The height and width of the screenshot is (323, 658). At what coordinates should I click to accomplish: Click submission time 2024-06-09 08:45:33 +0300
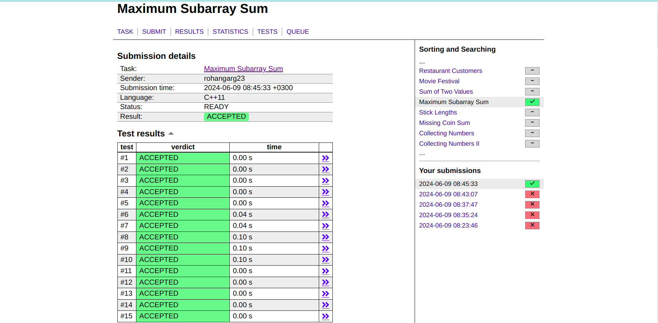point(248,88)
